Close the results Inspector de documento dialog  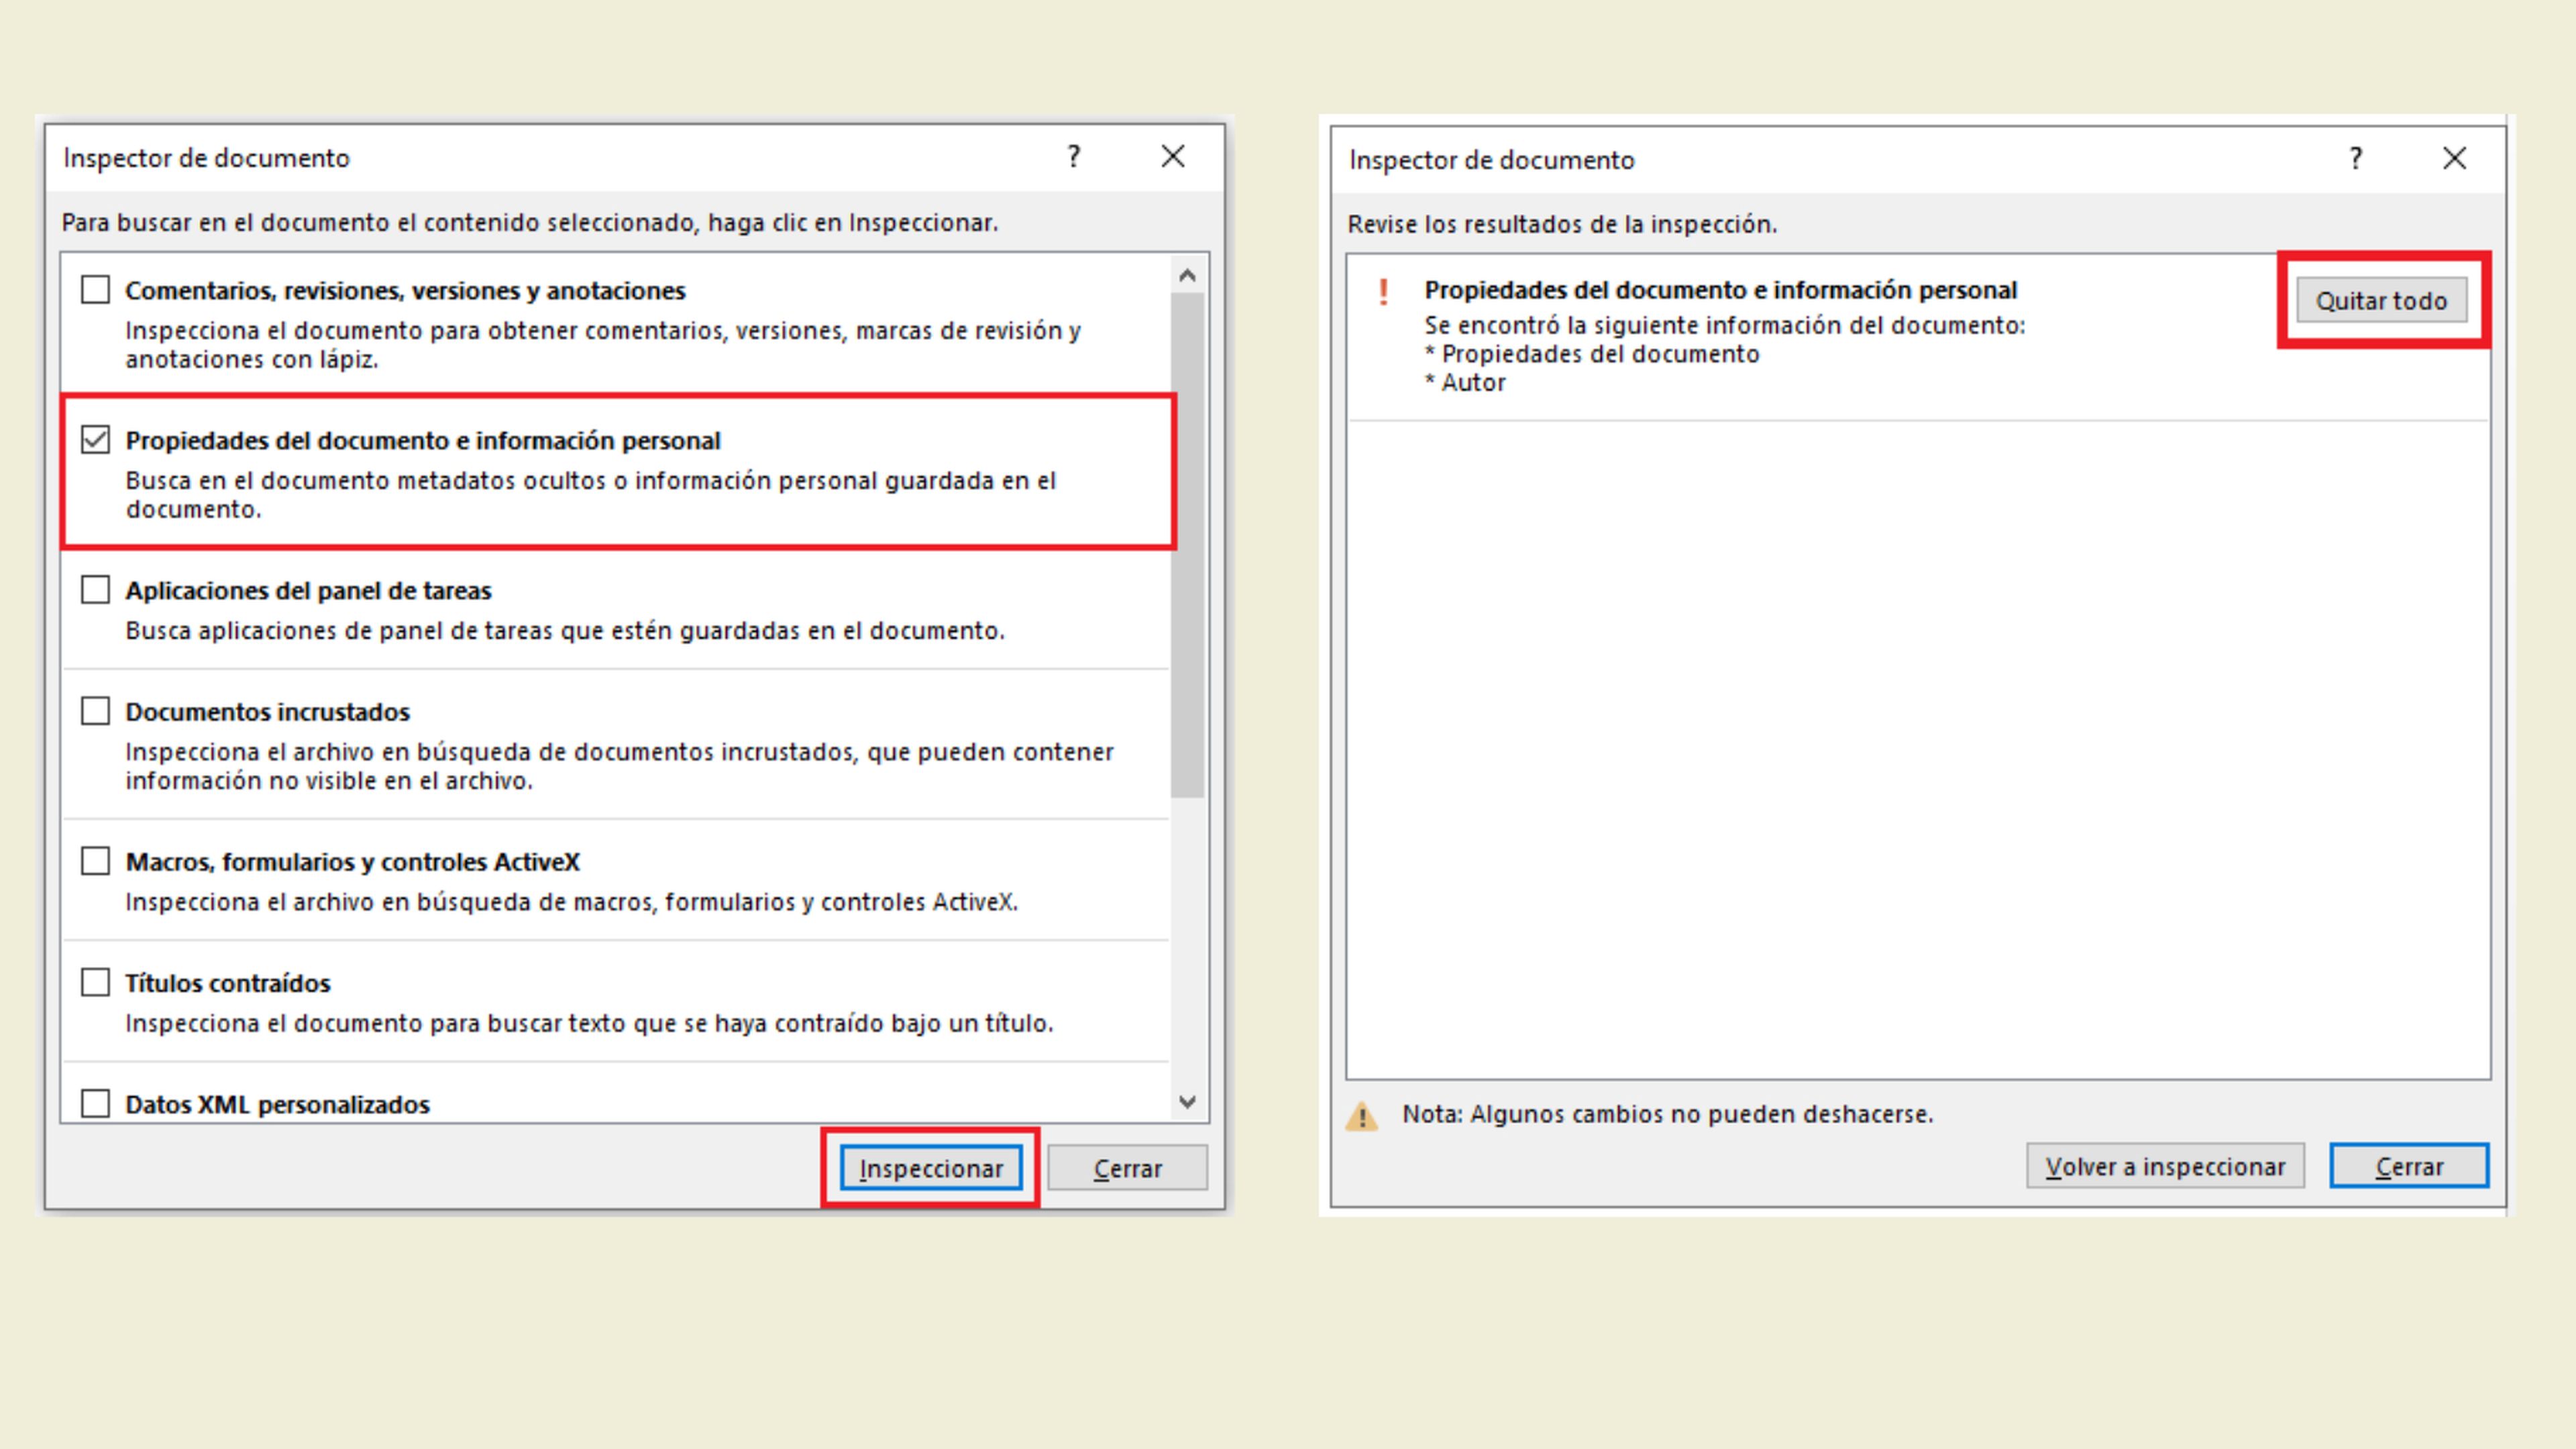tap(2454, 158)
